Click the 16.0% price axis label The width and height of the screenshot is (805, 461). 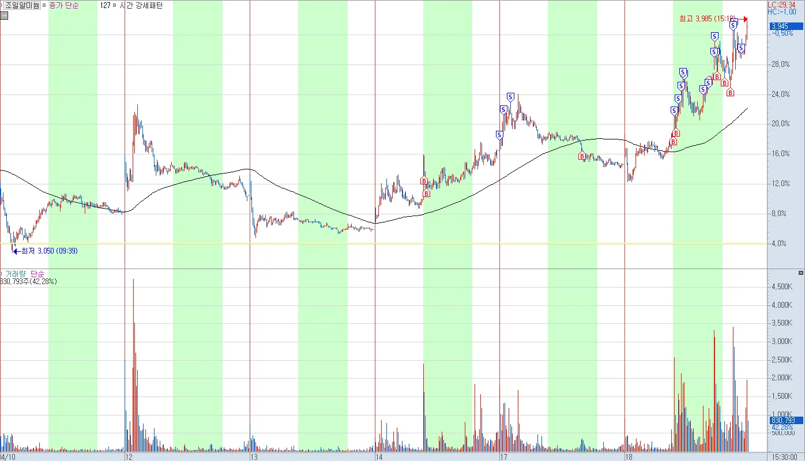781,154
